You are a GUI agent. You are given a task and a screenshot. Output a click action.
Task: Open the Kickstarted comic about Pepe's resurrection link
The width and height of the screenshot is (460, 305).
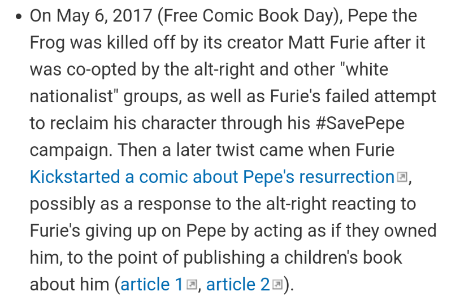(212, 177)
